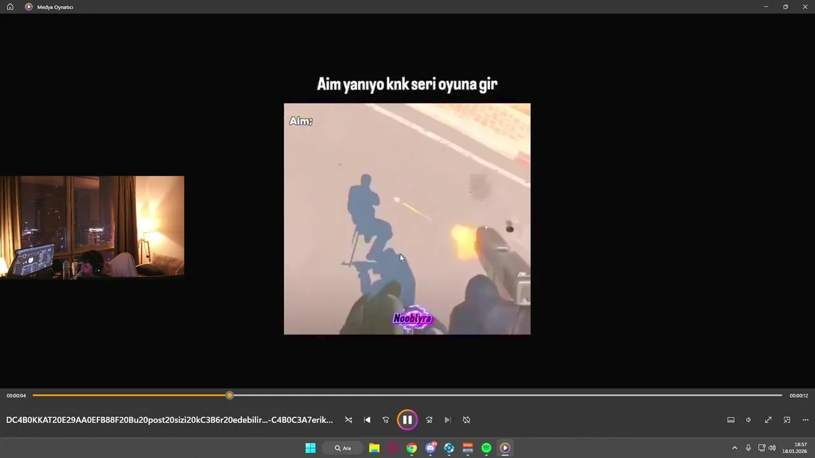The width and height of the screenshot is (815, 458).
Task: Toggle repeat mode
Action: pos(466,420)
